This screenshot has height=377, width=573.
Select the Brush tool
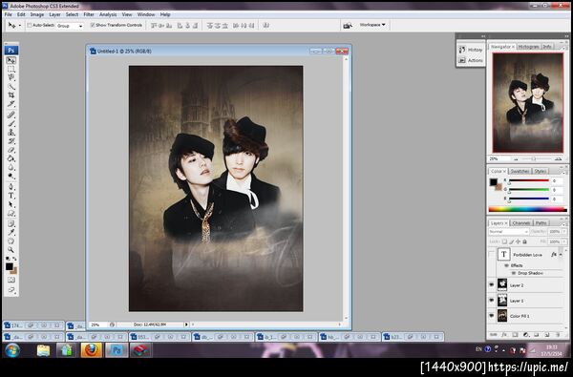pos(11,123)
